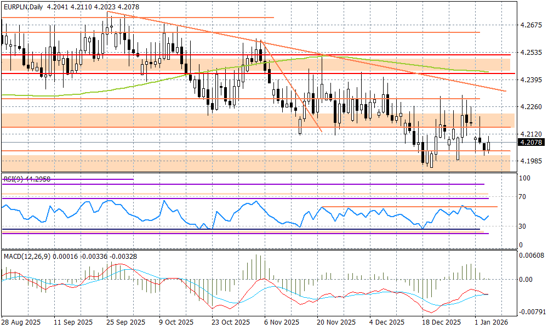Click the RSI 30 level label
The width and height of the screenshot is (548, 329).
[x=523, y=226]
